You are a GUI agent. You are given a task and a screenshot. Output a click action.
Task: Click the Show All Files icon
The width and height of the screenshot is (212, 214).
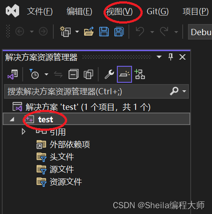click(88, 74)
